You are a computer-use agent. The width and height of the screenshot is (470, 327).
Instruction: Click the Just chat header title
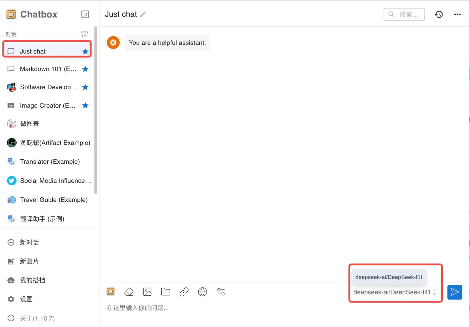point(121,14)
